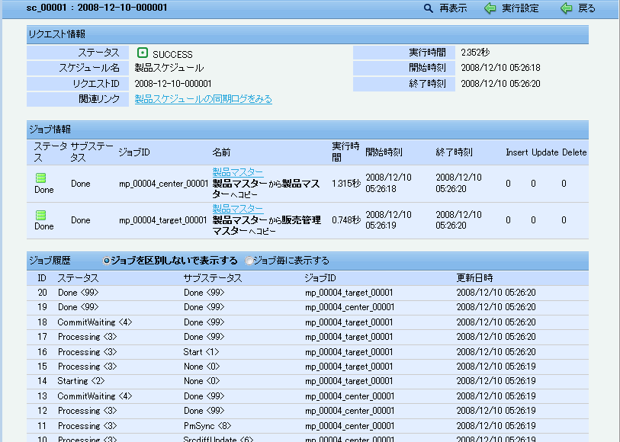The height and width of the screenshot is (442, 620).
Task: Click Starting <2> status in row 14
Action: [81, 381]
